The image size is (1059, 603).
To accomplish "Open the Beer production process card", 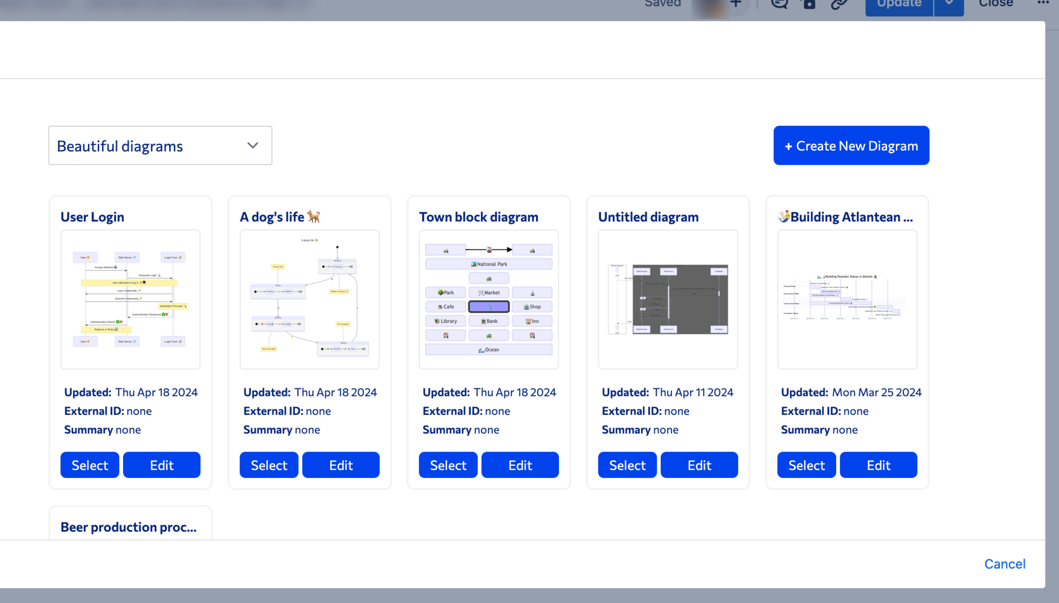I will 130,527.
